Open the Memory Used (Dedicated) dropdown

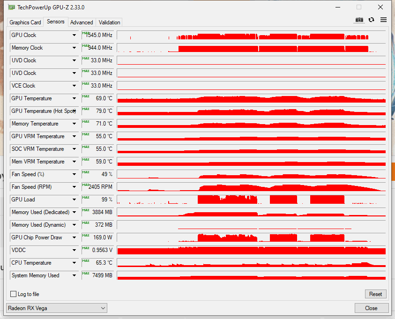74,212
